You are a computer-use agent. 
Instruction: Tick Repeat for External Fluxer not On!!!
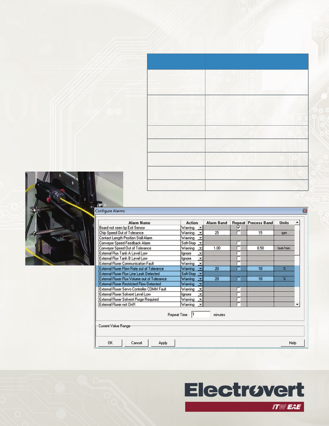pyautogui.click(x=238, y=304)
